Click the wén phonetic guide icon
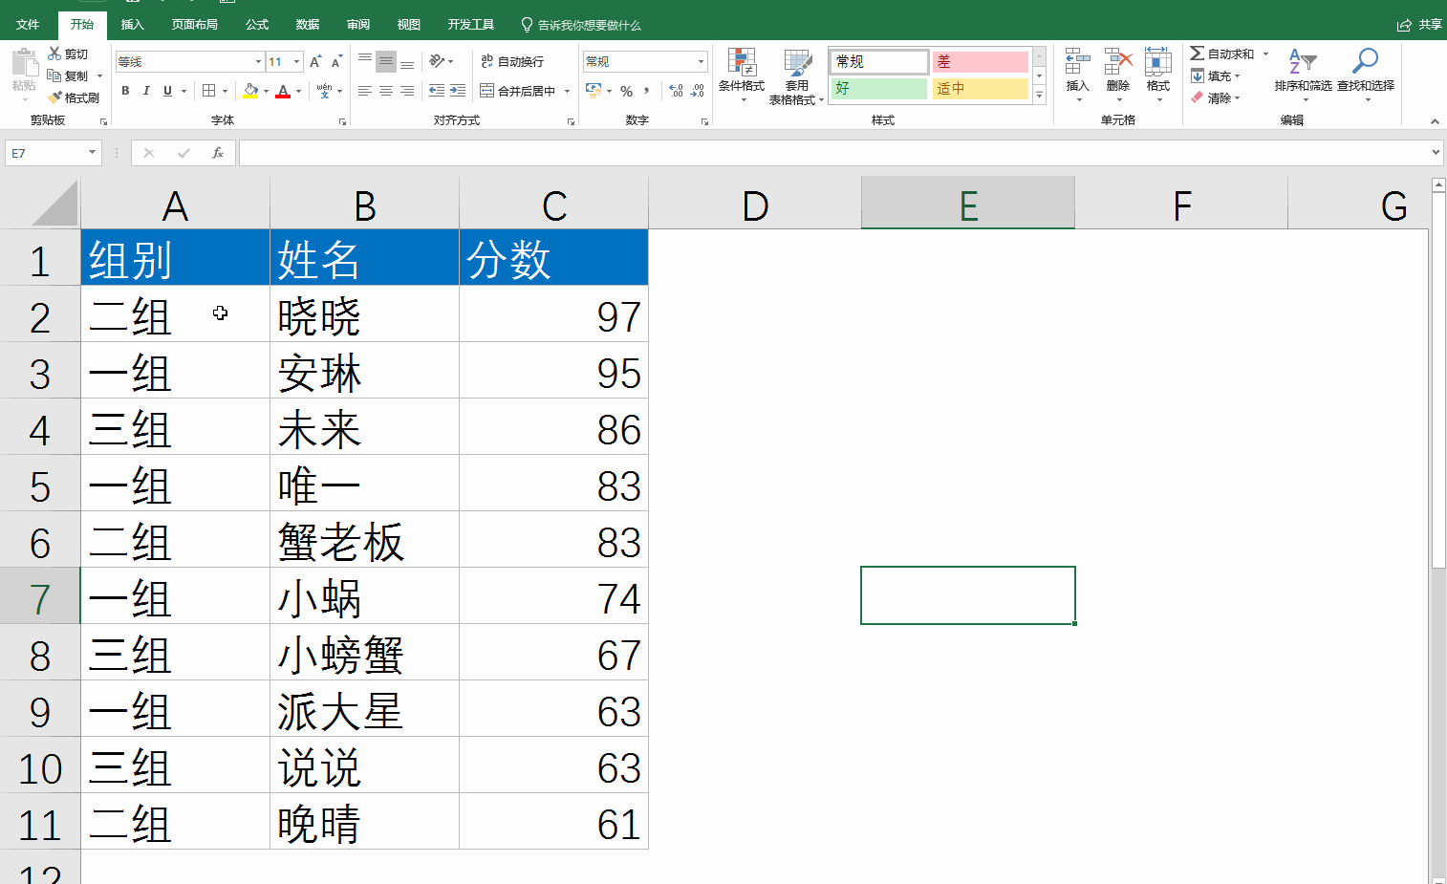This screenshot has width=1447, height=884. pos(325,91)
